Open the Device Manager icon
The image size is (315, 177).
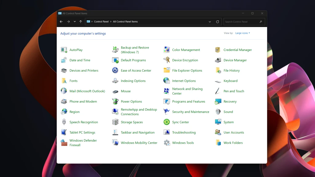218,60
